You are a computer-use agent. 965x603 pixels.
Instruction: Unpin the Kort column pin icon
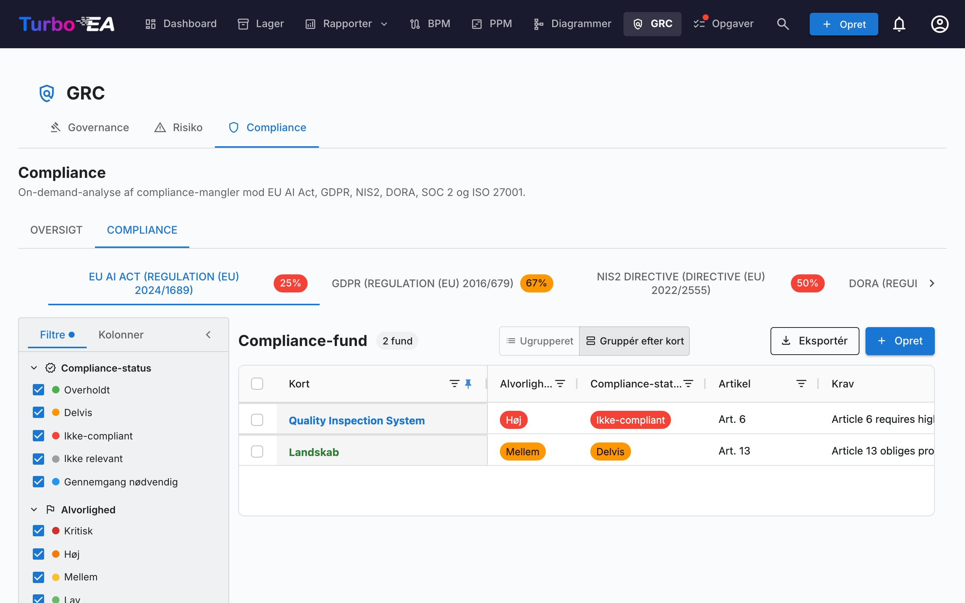click(x=468, y=384)
